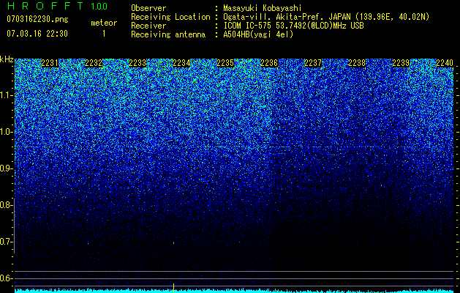The height and width of the screenshot is (293, 460).
Task: Click the yellow meteor spike in the level graph
Action: point(173,288)
